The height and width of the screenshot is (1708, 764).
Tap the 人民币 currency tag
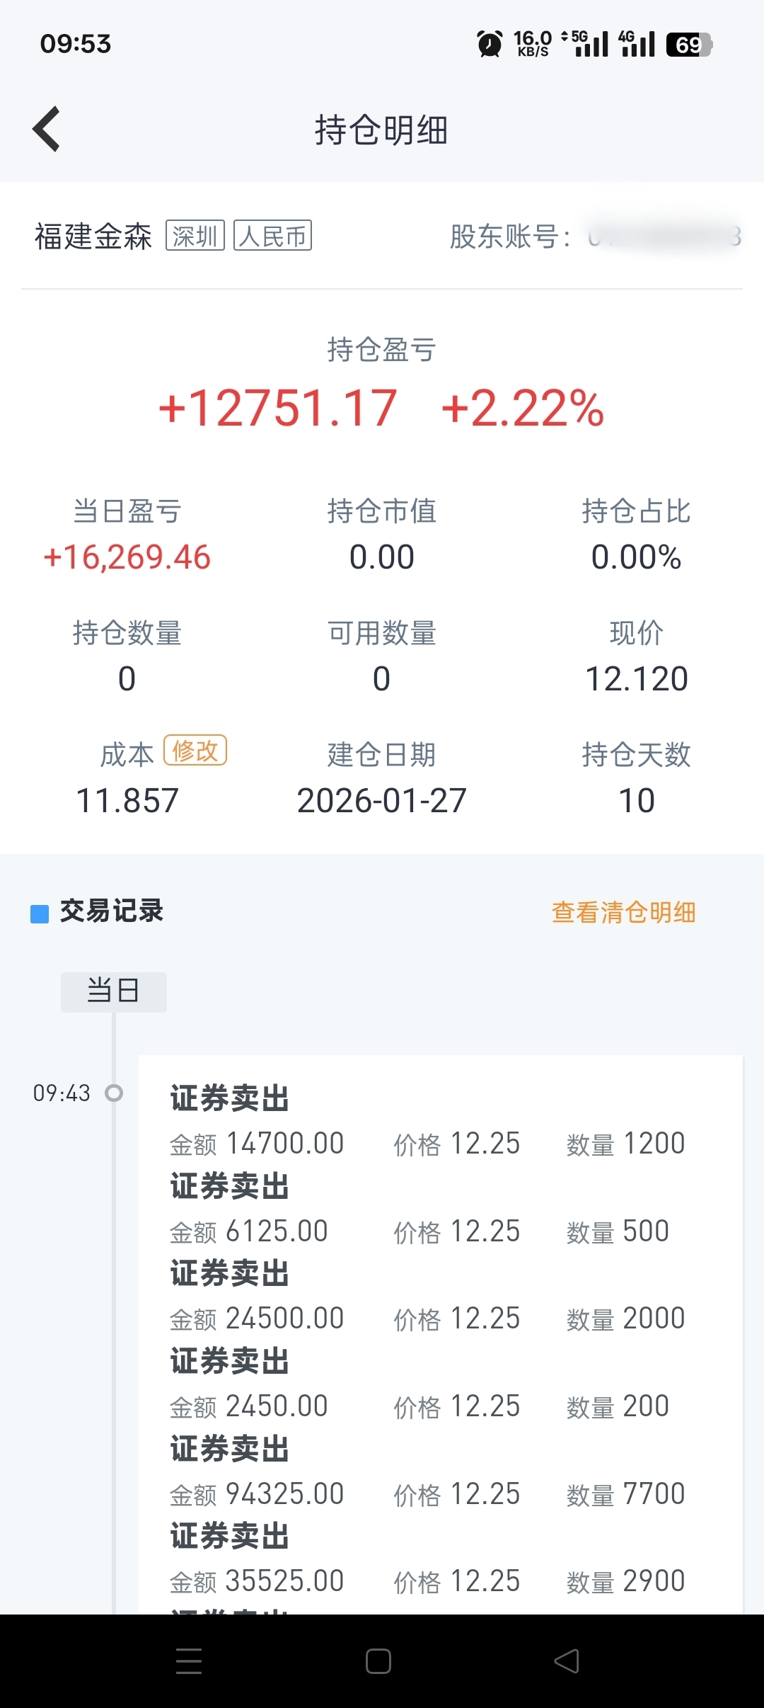tap(272, 236)
